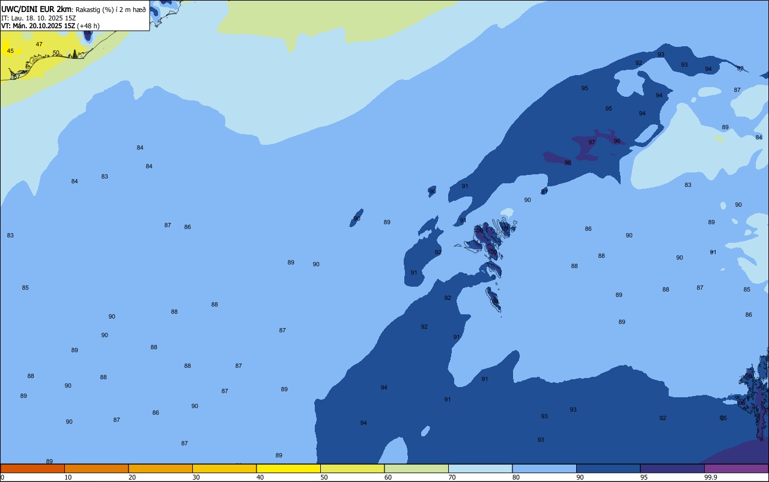
Task: Click the legend tick label '99.9'
Action: tap(711, 477)
